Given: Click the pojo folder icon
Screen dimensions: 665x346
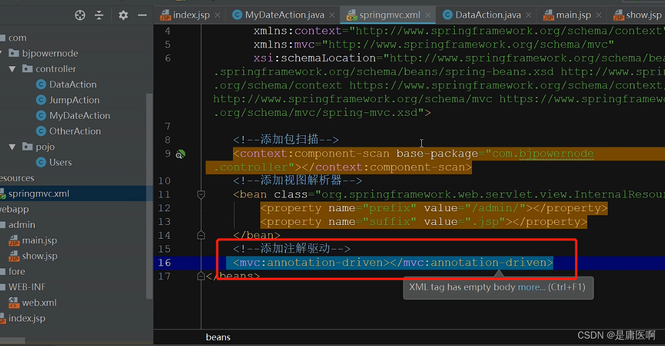Looking at the screenshot, I should click(27, 146).
